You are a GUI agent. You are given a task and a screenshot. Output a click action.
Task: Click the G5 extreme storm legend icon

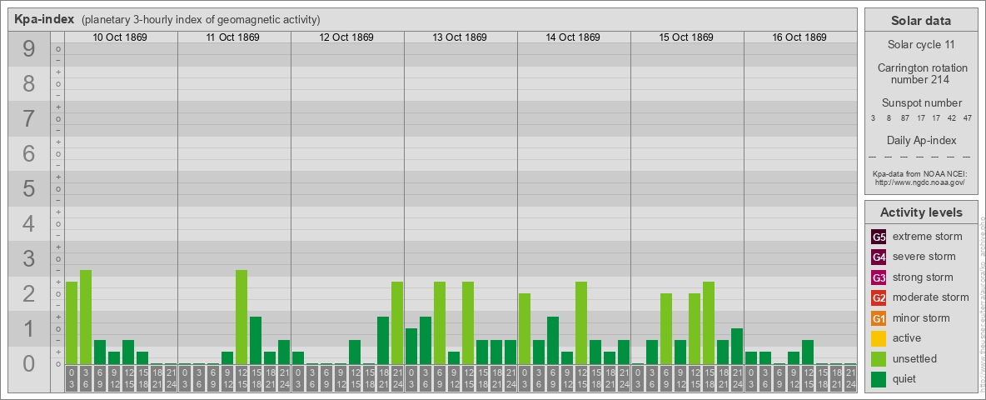click(879, 237)
